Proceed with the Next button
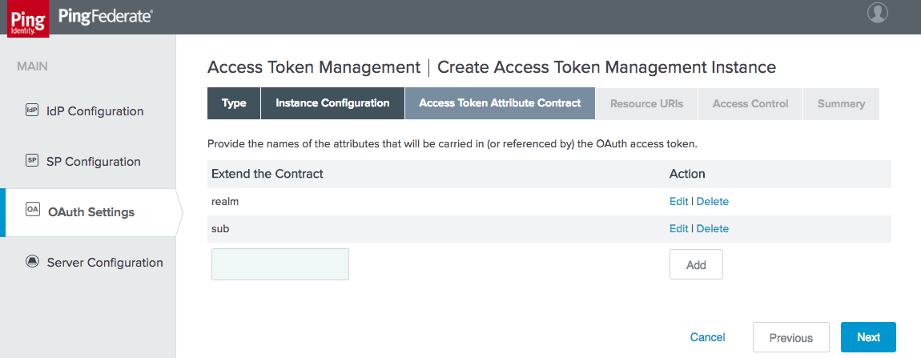This screenshot has height=358, width=921. (868, 337)
